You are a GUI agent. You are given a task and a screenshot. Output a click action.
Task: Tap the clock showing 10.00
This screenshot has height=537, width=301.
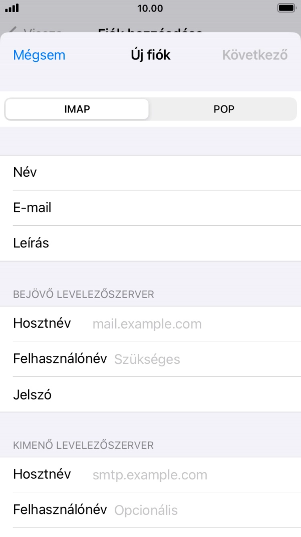tap(150, 9)
